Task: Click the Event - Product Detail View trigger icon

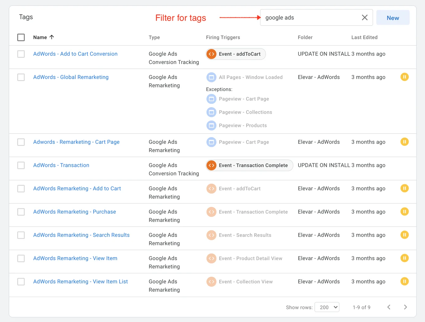Action: pos(211,258)
